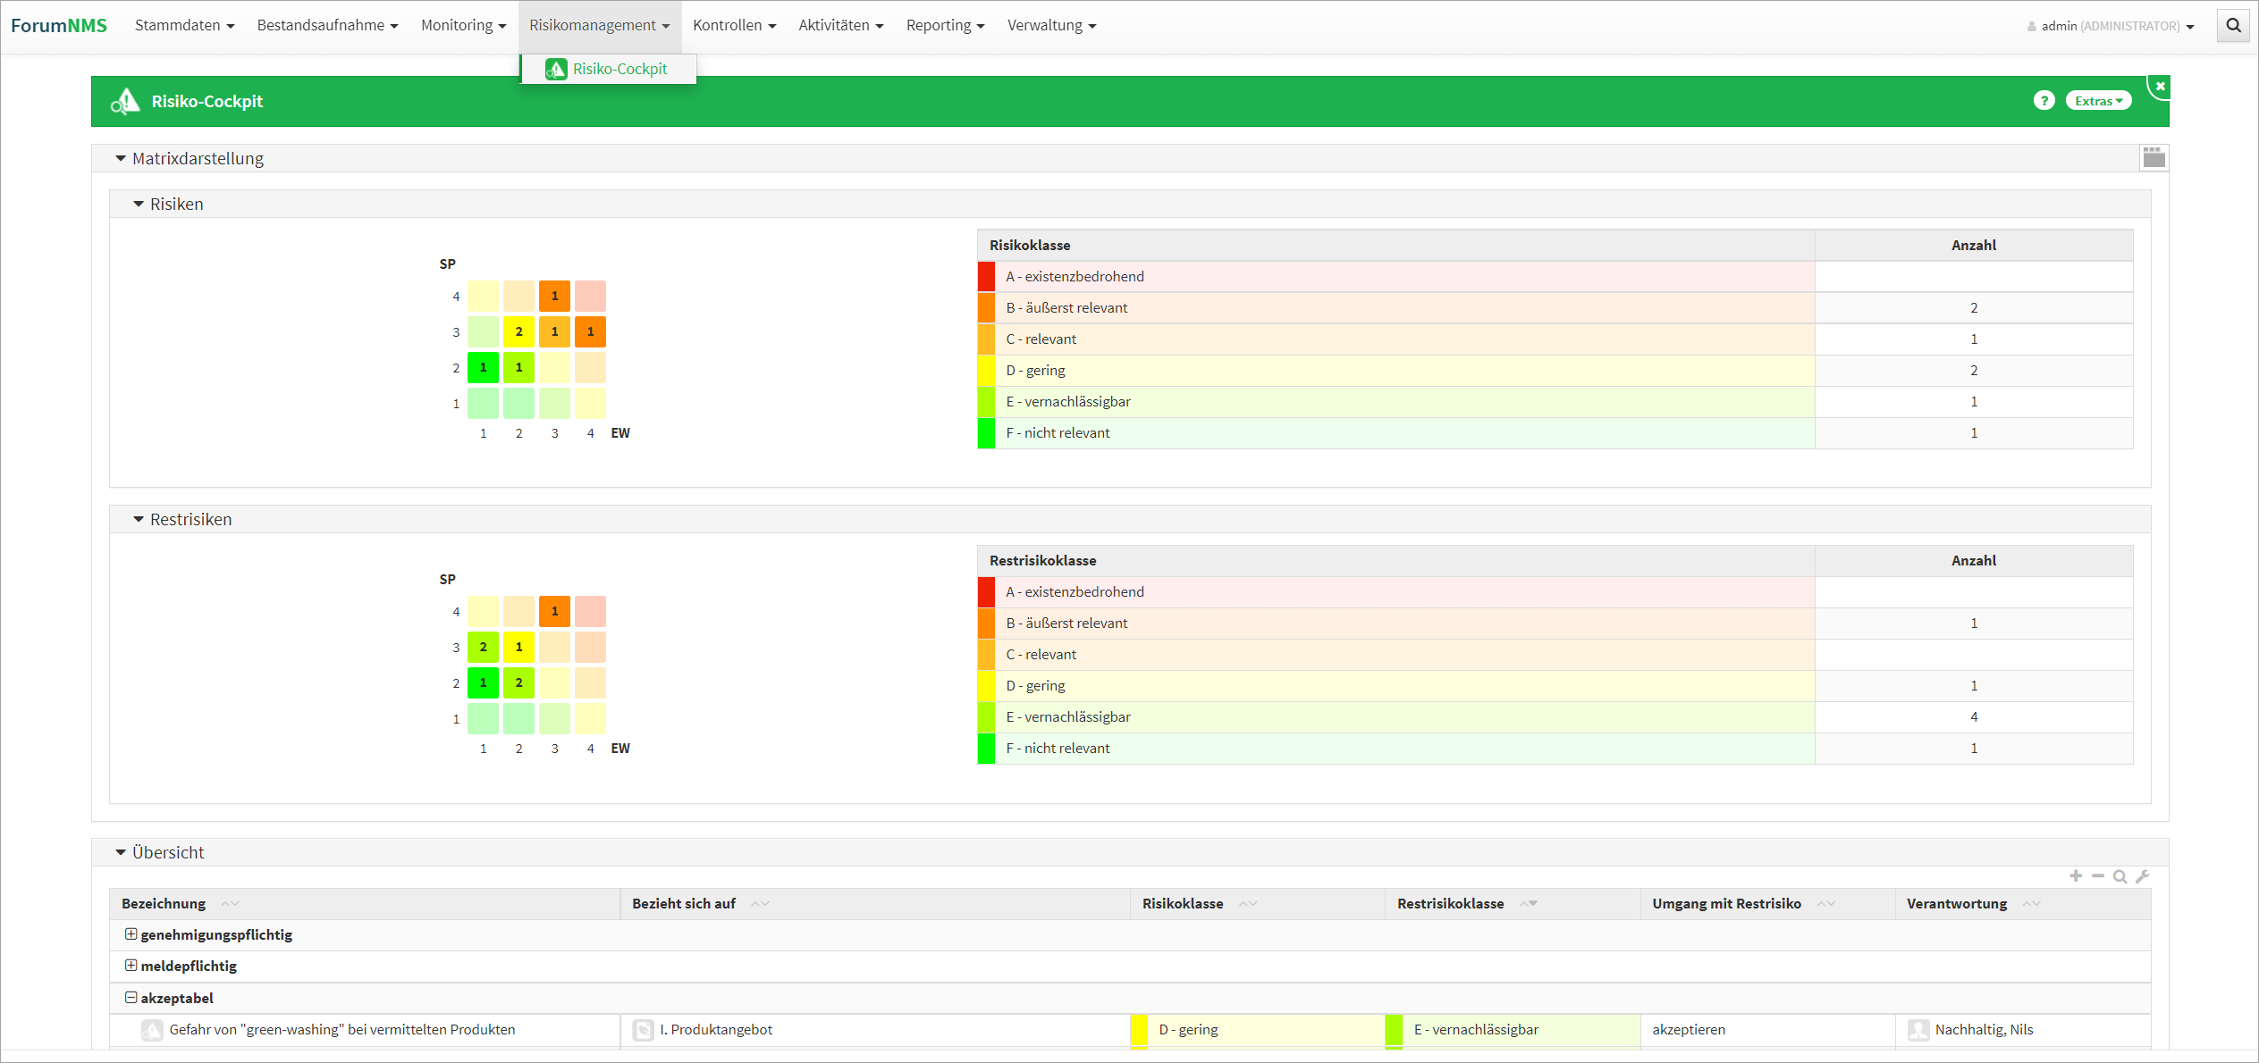2259x1063 pixels.
Task: Open the Extras dropdown
Action: tap(2097, 101)
